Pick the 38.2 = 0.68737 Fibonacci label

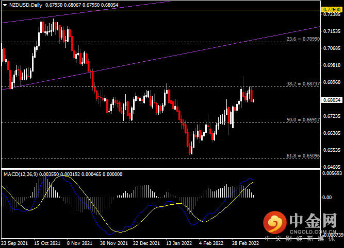click(x=303, y=84)
